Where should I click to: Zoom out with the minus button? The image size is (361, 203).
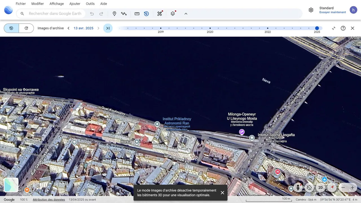pos(343,187)
